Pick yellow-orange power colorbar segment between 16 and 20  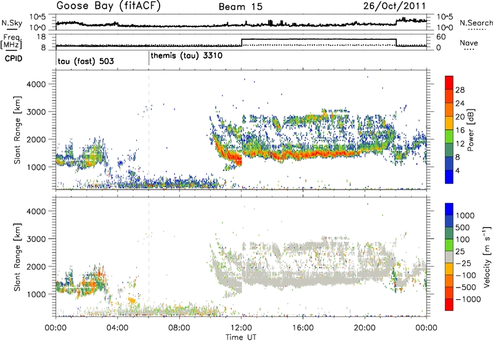[x=449, y=123]
